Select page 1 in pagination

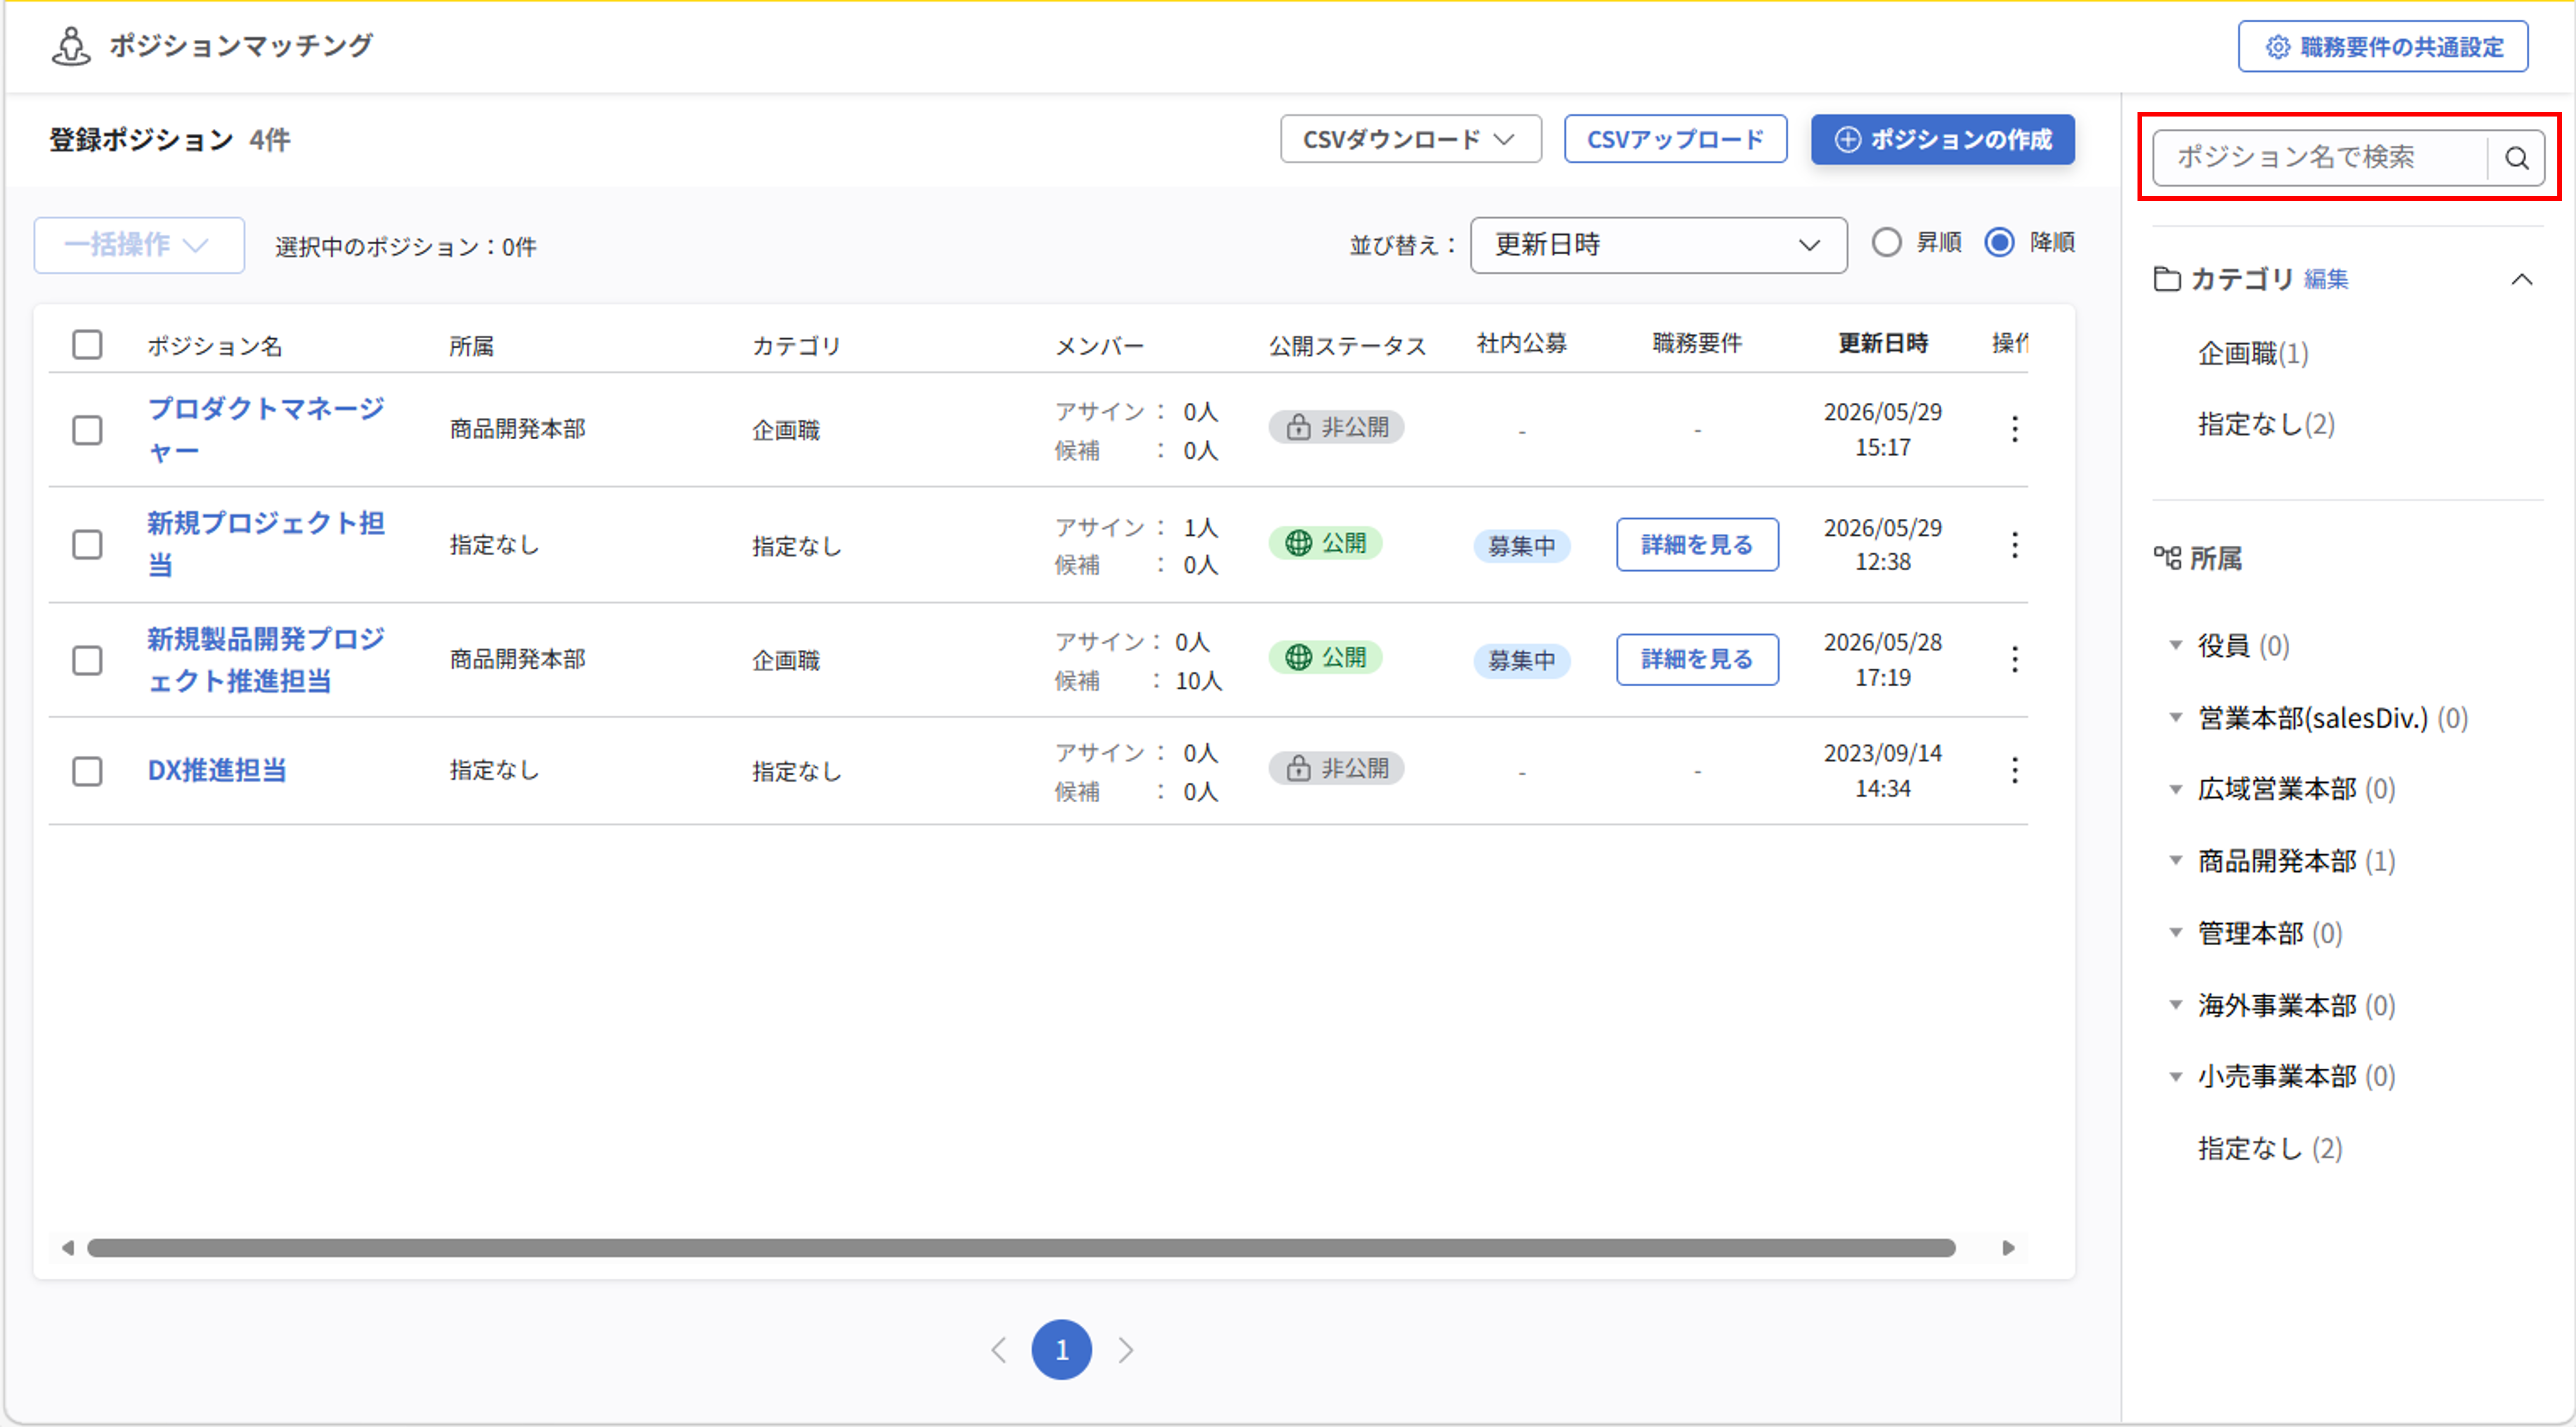tap(1061, 1350)
